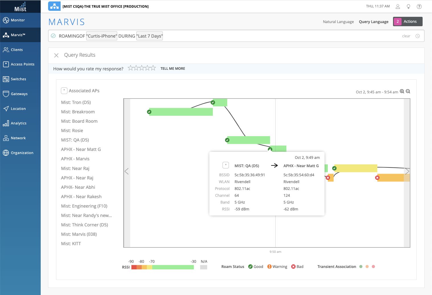Open query history clock icon

pyautogui.click(x=417, y=36)
